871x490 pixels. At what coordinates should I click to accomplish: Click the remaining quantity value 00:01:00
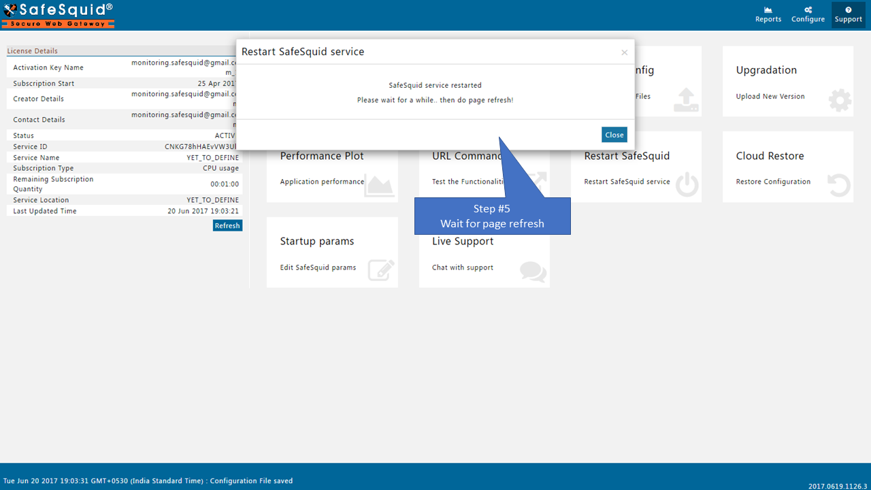tap(225, 184)
